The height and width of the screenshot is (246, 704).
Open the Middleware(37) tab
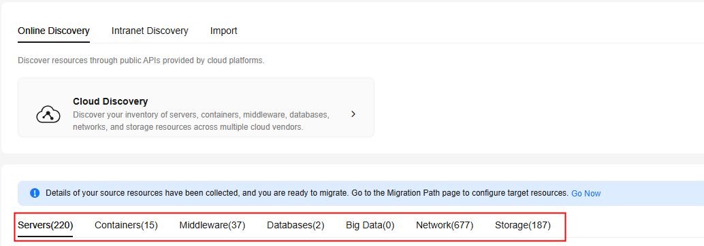(x=212, y=225)
